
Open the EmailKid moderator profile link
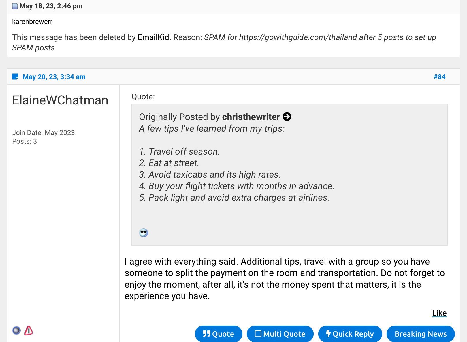click(x=153, y=37)
